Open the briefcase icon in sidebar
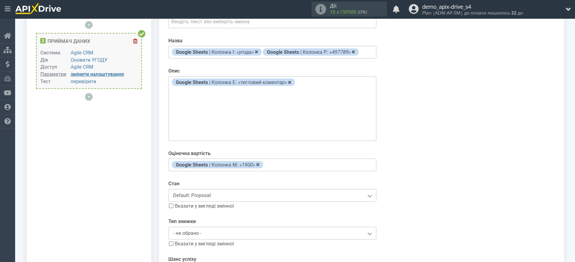 point(8,79)
